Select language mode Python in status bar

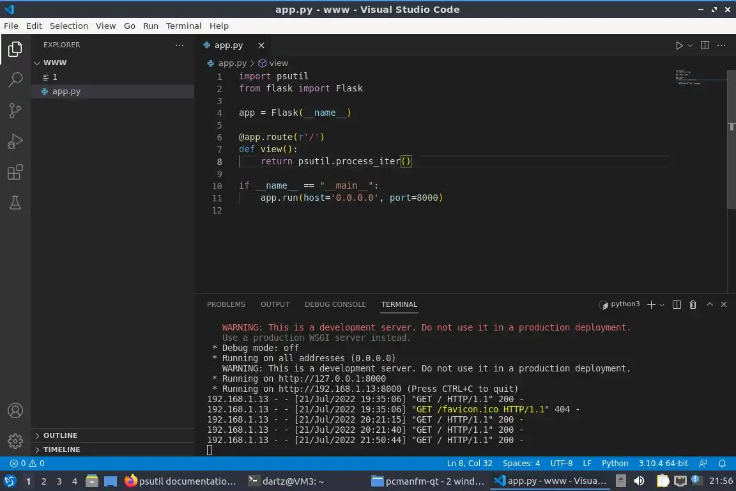coord(615,464)
